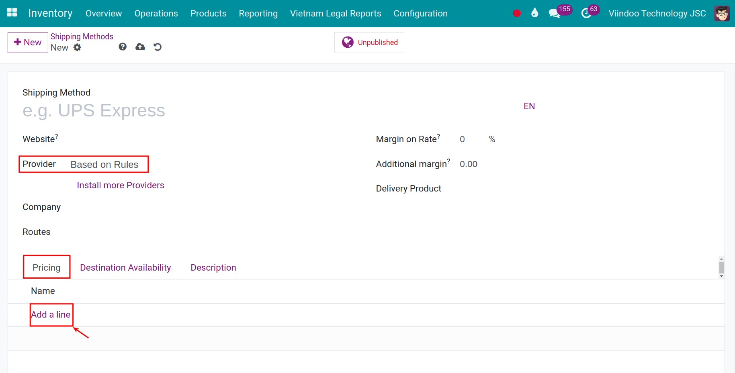Viewport: 735px width, 373px height.
Task: Open Vietnam Legal Reports menu
Action: 336,13
